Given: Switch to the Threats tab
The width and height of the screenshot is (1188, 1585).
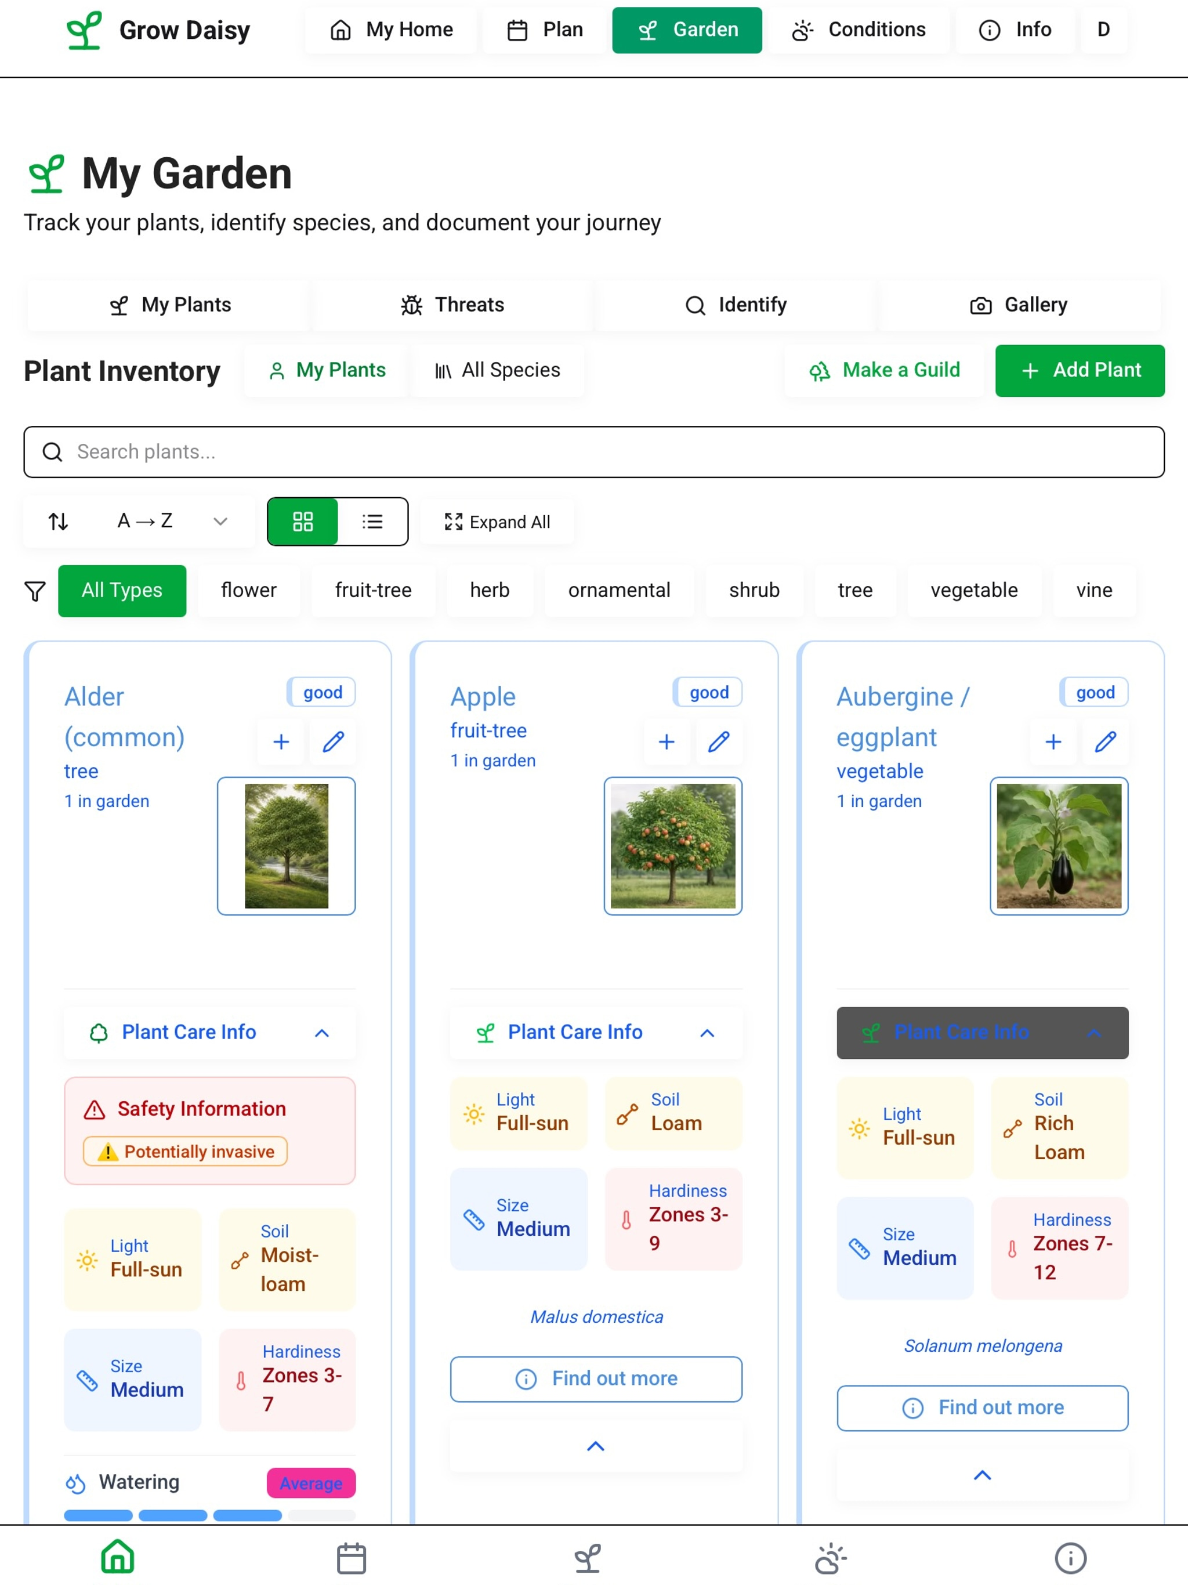Looking at the screenshot, I should pos(452,305).
